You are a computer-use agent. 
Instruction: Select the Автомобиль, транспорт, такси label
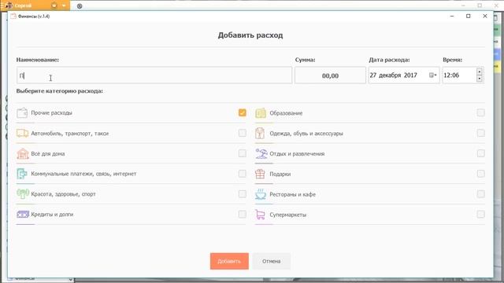pos(70,133)
